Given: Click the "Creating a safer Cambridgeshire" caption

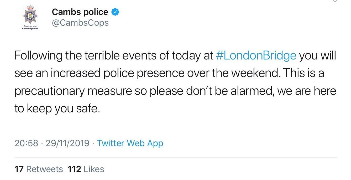Looking at the screenshot, I should tap(30, 29).
